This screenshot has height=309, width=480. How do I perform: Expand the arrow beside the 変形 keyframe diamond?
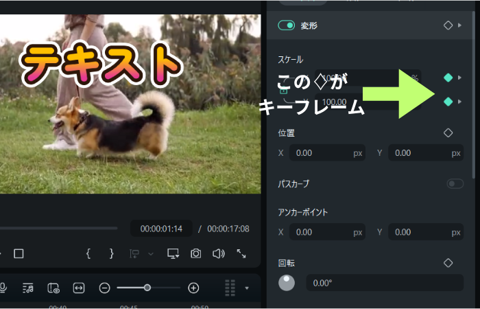[460, 25]
